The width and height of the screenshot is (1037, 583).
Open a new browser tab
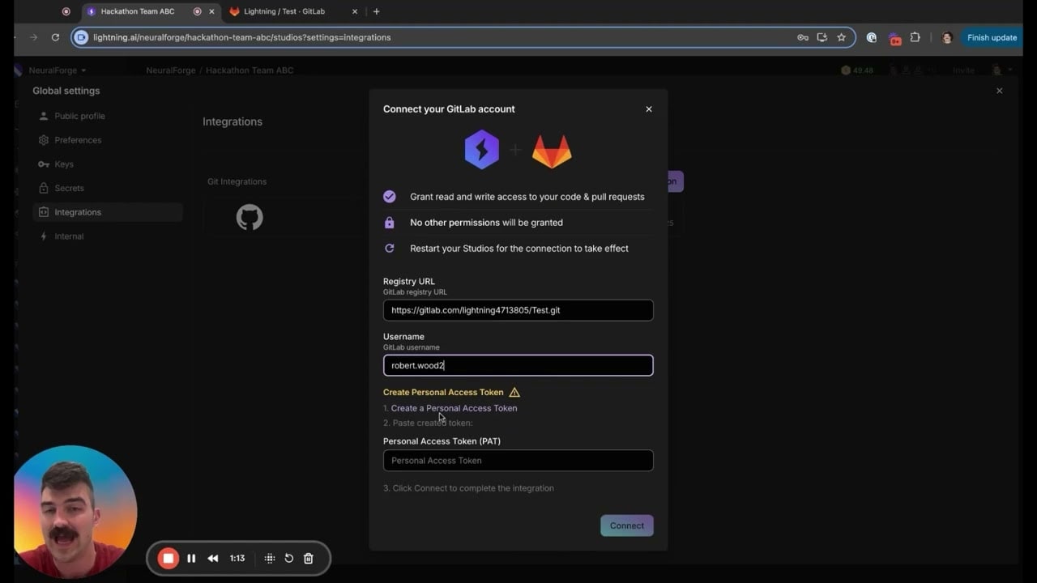point(376,11)
